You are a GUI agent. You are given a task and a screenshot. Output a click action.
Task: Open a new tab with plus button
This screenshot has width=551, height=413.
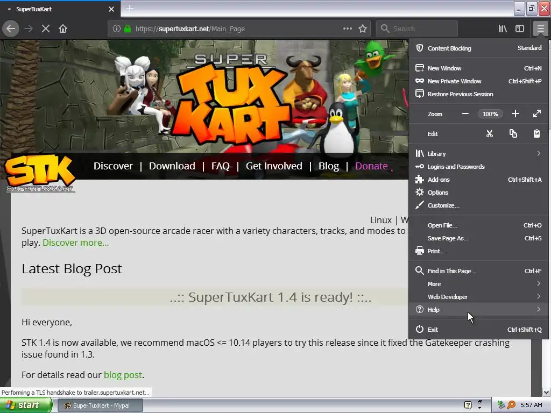pyautogui.click(x=130, y=9)
